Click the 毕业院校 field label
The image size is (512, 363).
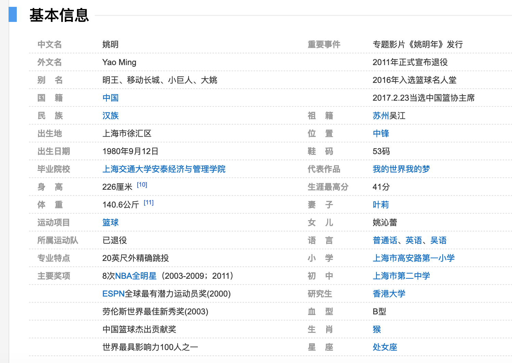[x=54, y=169]
